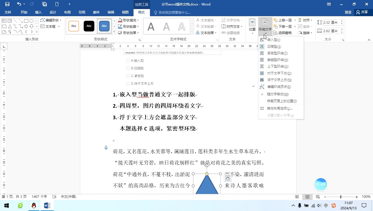The image size is (373, 211).
Task: Click Send Backward (下移一层) button
Action: 283,27
